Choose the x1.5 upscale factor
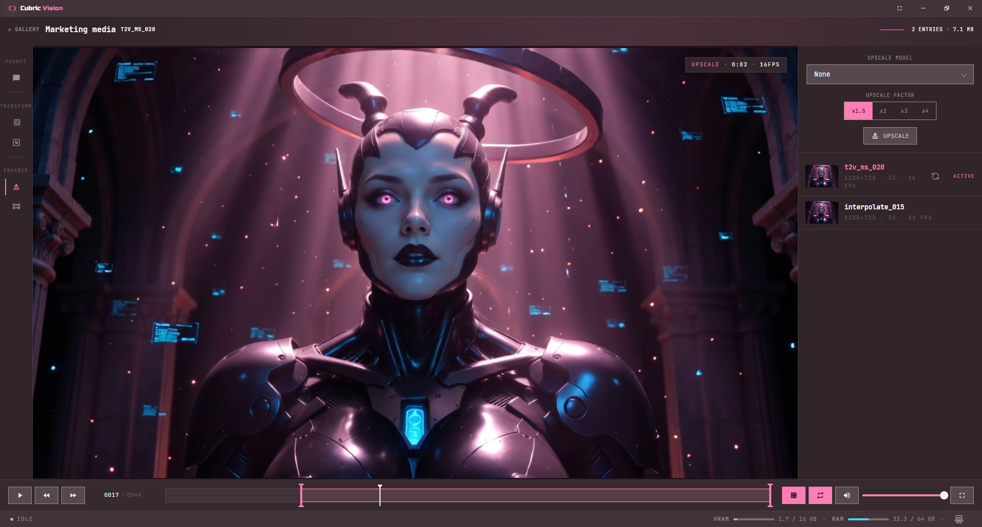This screenshot has height=527, width=982. pos(858,111)
